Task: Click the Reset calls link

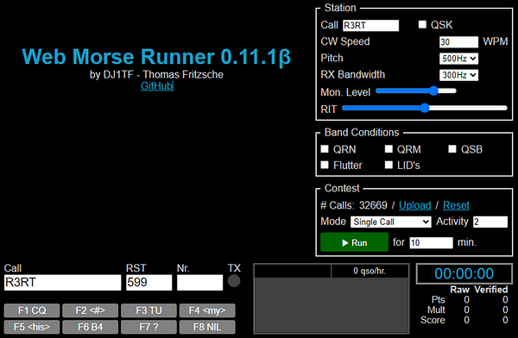Action: click(x=456, y=205)
